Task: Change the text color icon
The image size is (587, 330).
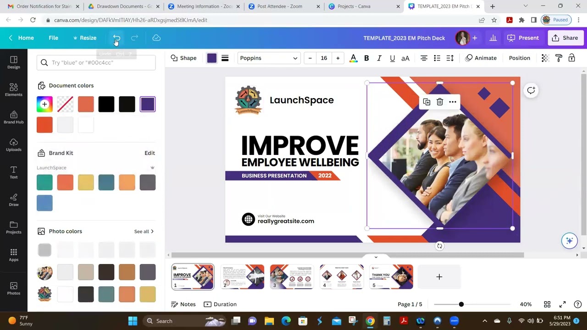Action: tap(353, 58)
